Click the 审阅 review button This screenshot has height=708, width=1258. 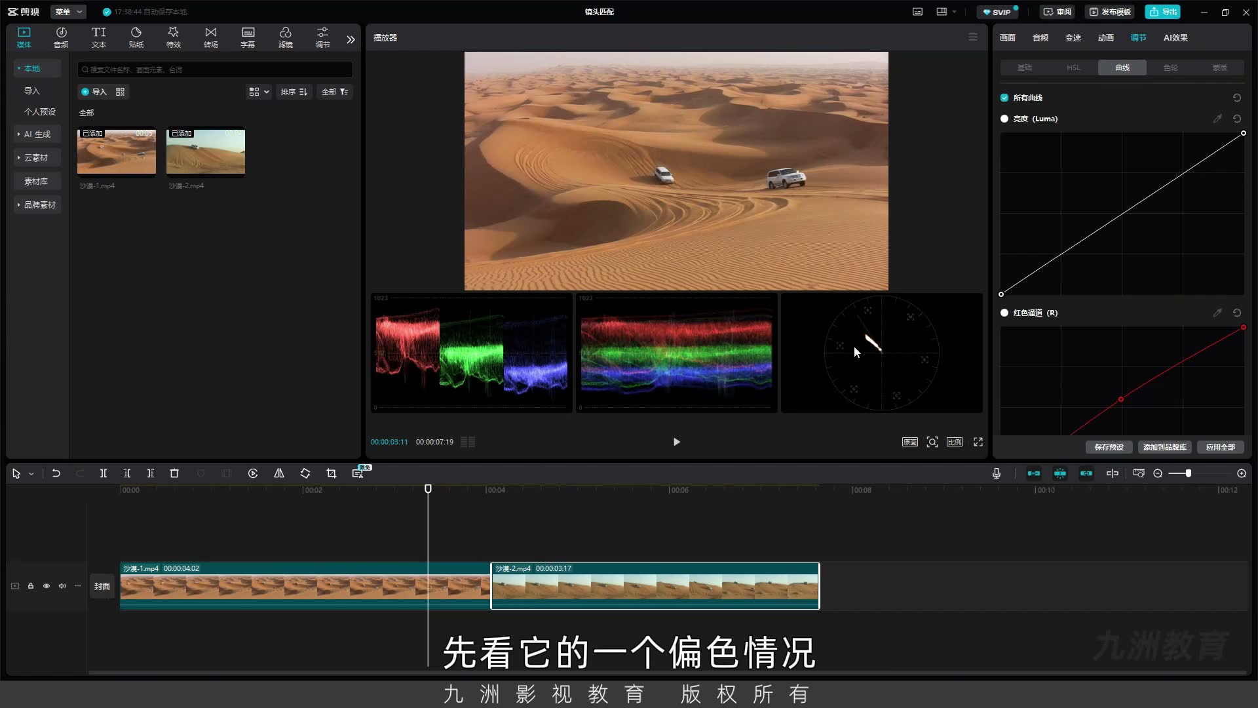(1057, 12)
